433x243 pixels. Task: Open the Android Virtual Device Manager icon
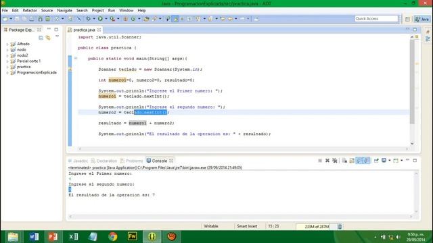[x=48, y=19]
